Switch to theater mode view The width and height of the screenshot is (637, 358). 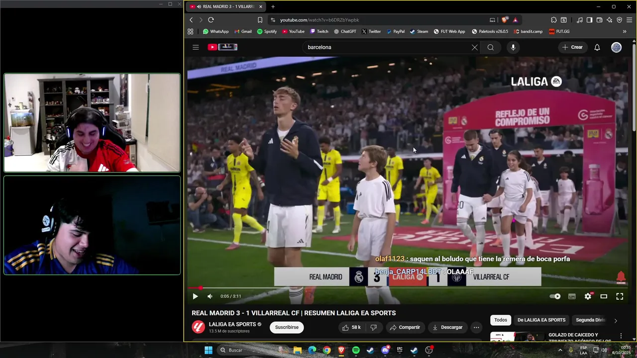[x=604, y=296]
